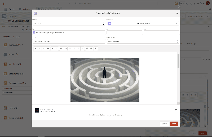Justify the email text
This screenshot has height=137, width=212.
coord(82,48)
